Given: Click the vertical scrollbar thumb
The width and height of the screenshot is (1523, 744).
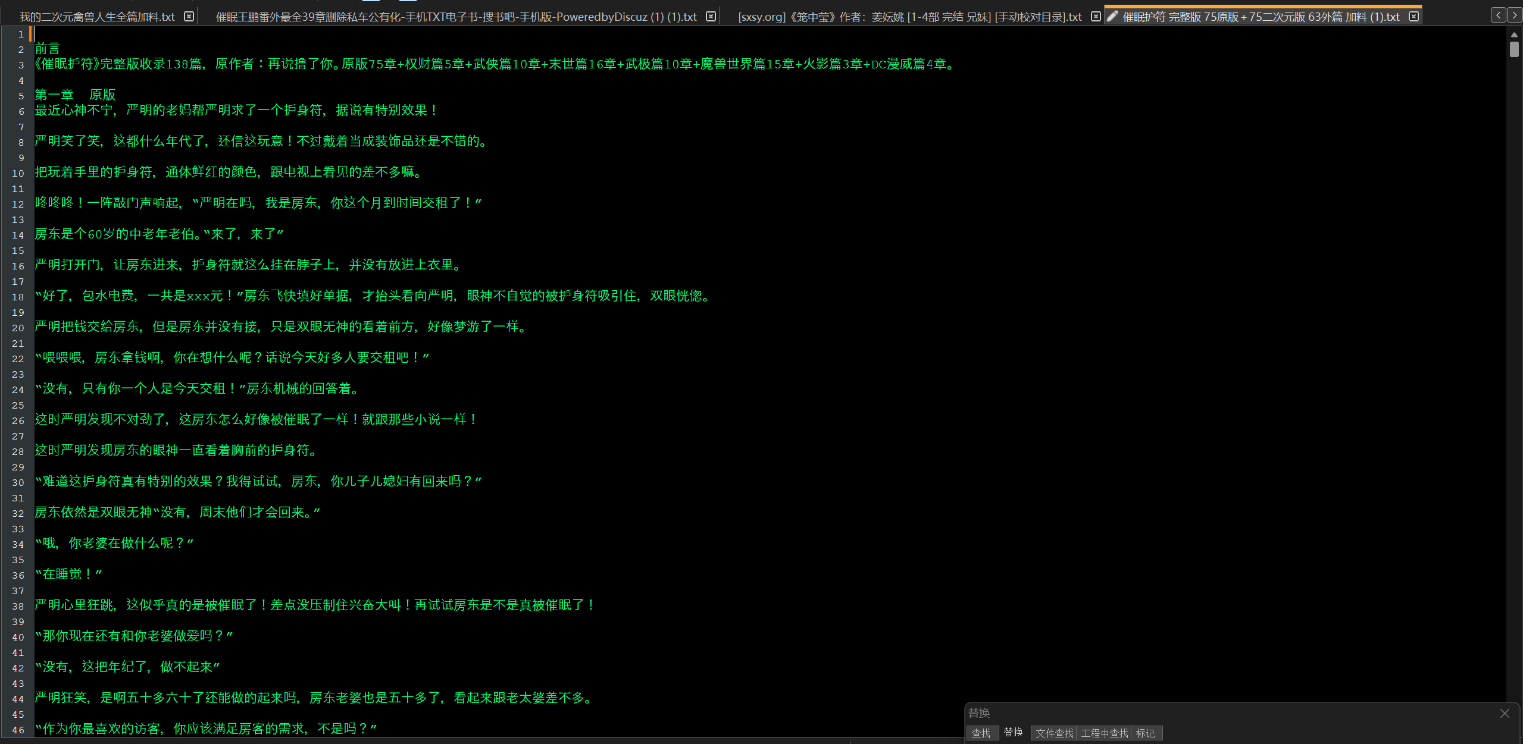Looking at the screenshot, I should [x=1514, y=49].
